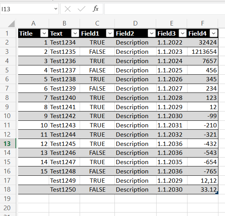Viewport: 225px width, 216px height.
Task: Select row 1 header
Action: [7, 34]
